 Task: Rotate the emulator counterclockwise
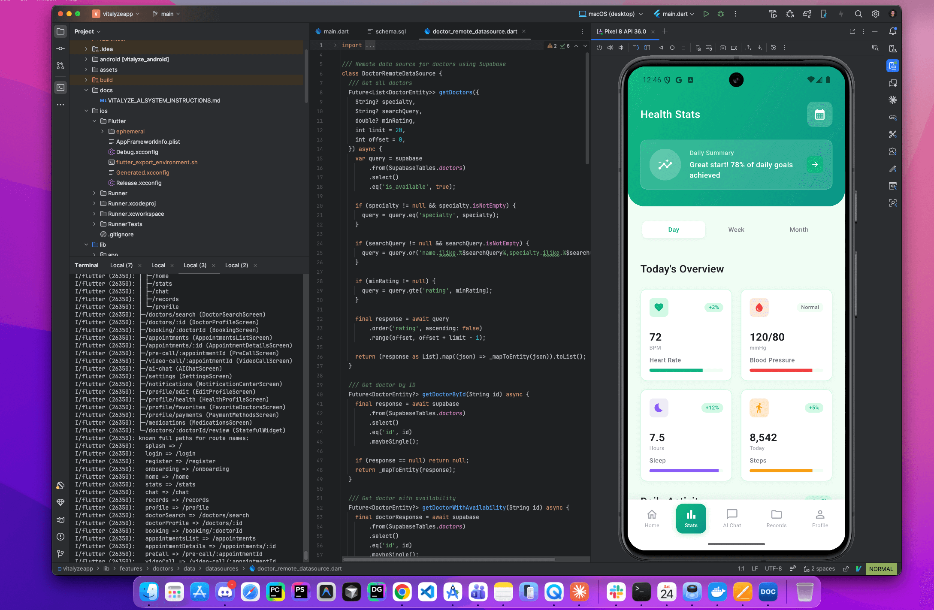click(x=635, y=48)
